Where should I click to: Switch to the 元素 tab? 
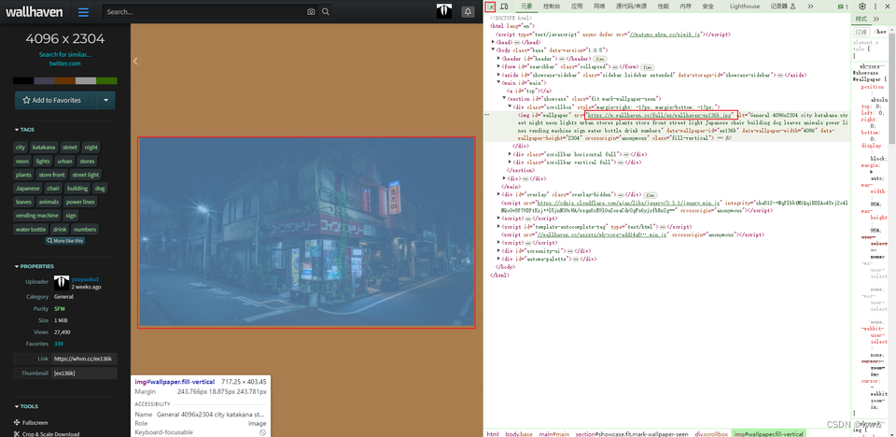526,7
